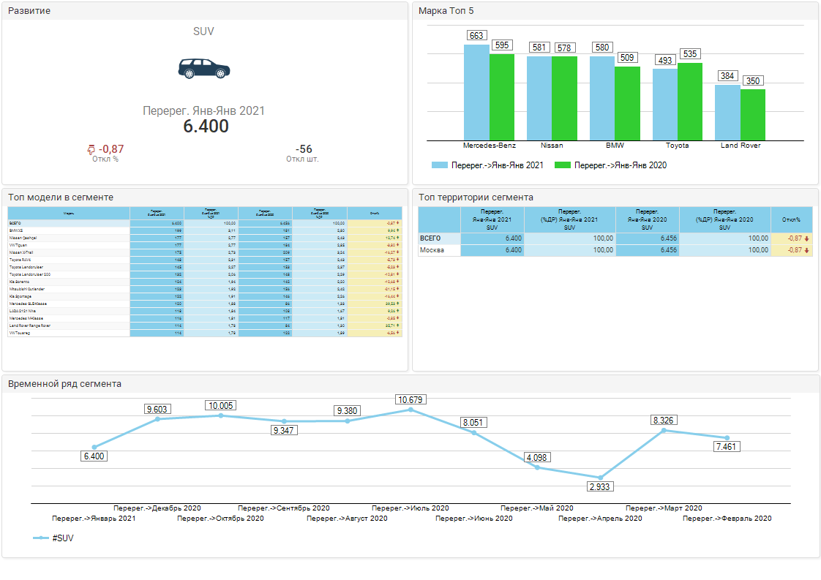Select the Nissan 2020 green bar
The width and height of the screenshot is (821, 580).
point(563,98)
